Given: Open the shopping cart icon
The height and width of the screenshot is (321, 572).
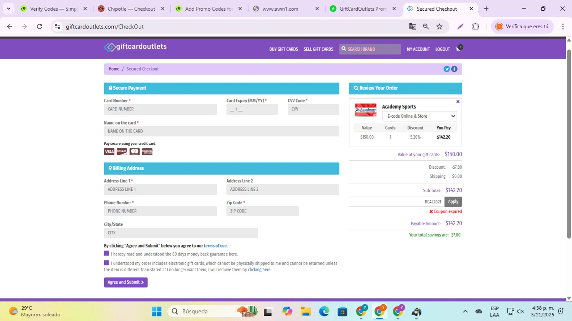Looking at the screenshot, I should tap(459, 49).
